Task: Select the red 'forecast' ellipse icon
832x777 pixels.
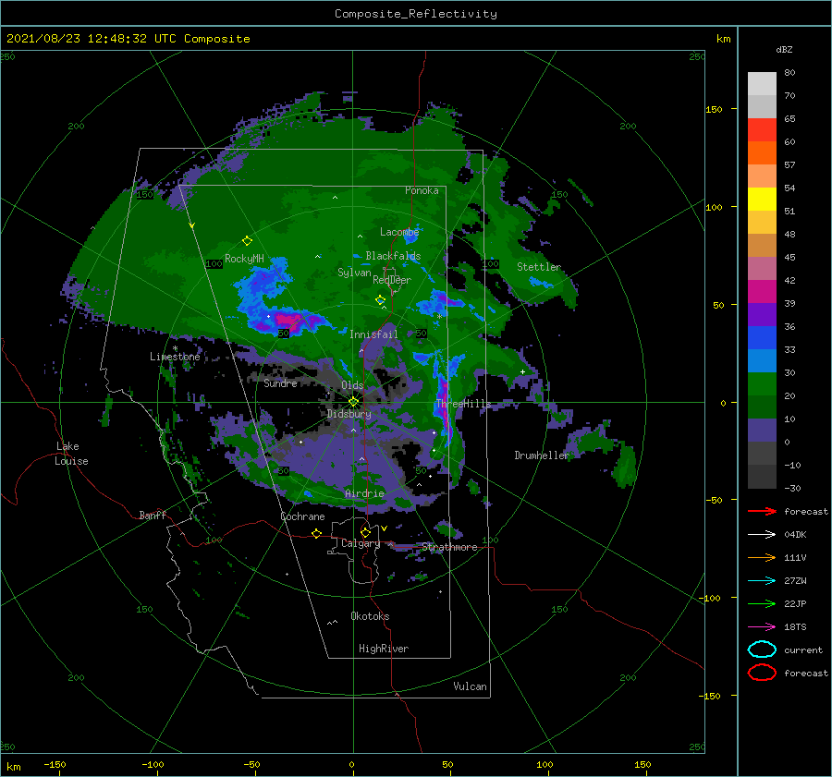Action: [x=762, y=673]
